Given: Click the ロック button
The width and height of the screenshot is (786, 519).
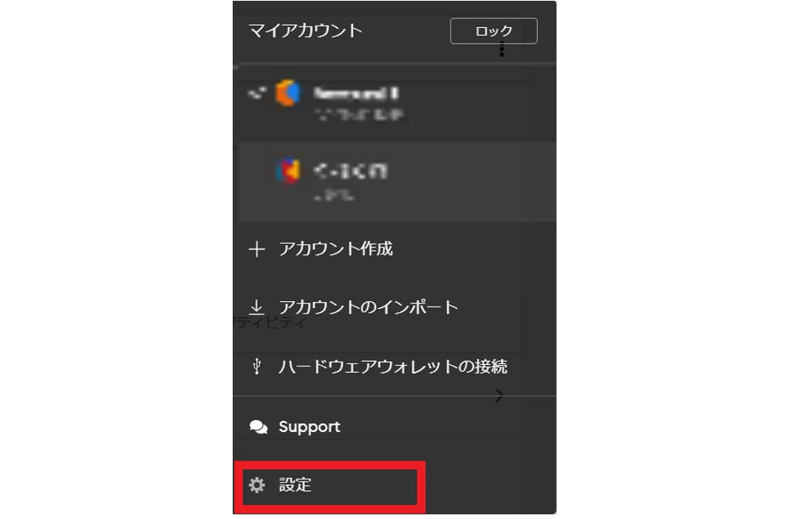Looking at the screenshot, I should (x=493, y=31).
